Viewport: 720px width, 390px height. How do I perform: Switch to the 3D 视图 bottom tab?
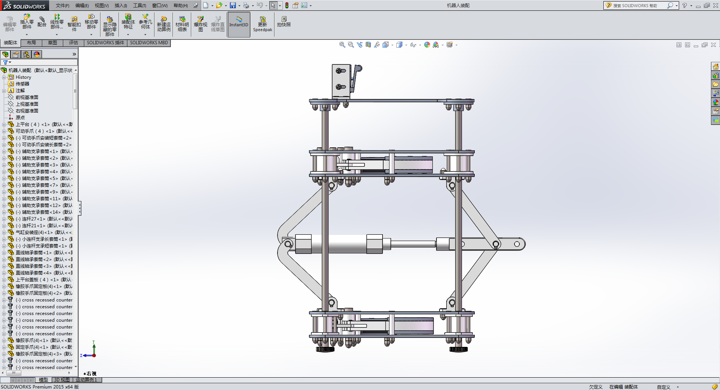pyautogui.click(x=62, y=380)
